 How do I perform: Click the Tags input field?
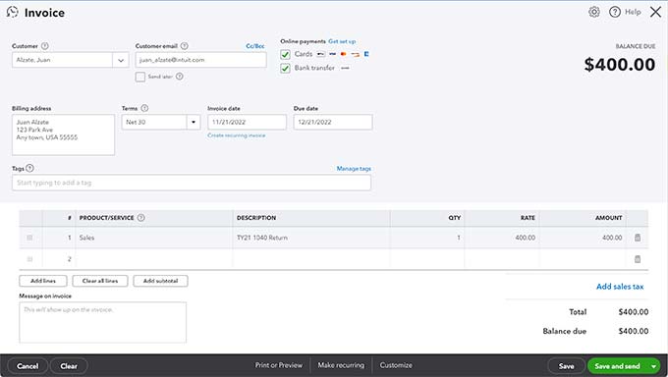click(192, 183)
